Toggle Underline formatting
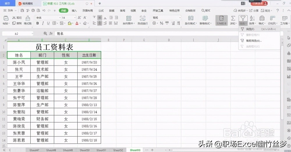The width and height of the screenshot is (291, 152). coord(49,23)
